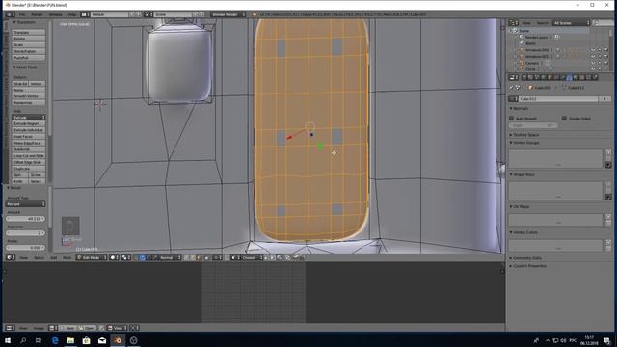Open the Scene selector field
617x347 pixels.
click(174, 14)
